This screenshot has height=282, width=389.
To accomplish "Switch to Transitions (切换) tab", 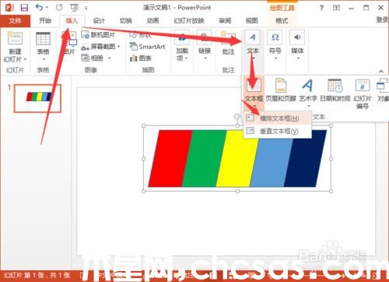I will (126, 20).
